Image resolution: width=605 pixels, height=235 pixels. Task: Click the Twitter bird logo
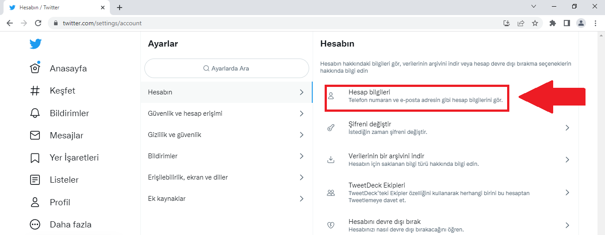35,44
